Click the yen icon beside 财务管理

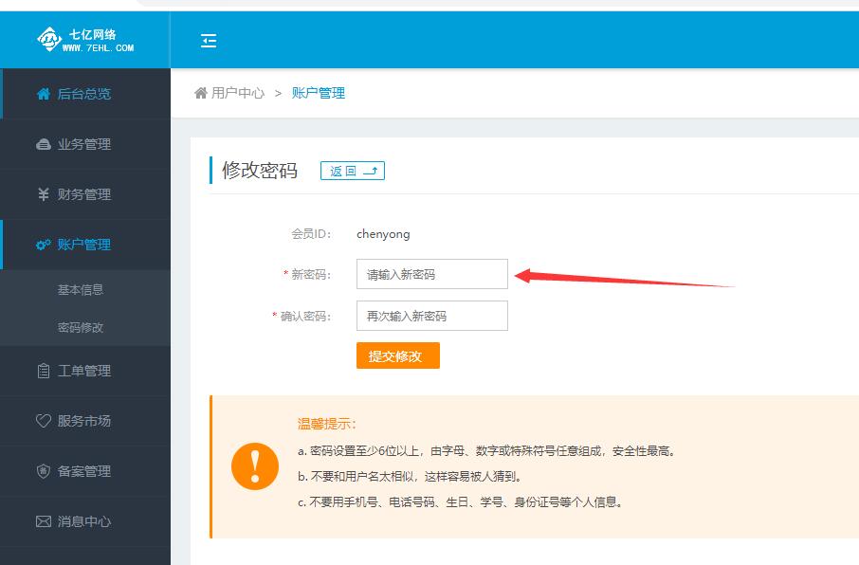[44, 194]
